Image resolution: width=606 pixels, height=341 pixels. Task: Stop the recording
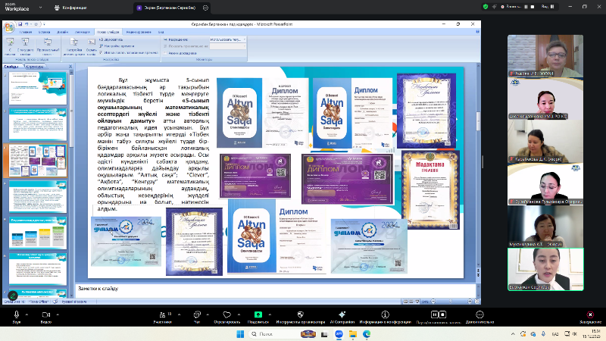(443, 314)
